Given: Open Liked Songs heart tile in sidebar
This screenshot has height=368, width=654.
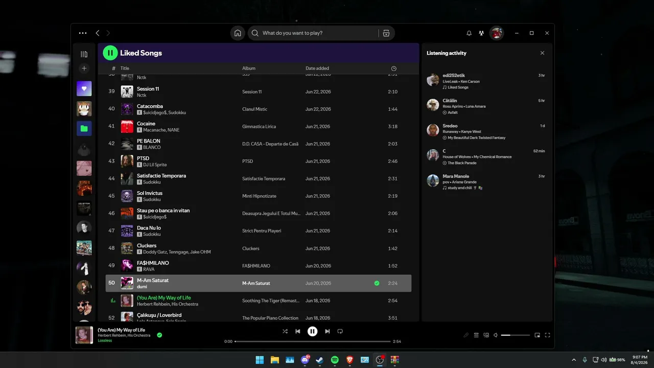Looking at the screenshot, I should click(x=84, y=88).
